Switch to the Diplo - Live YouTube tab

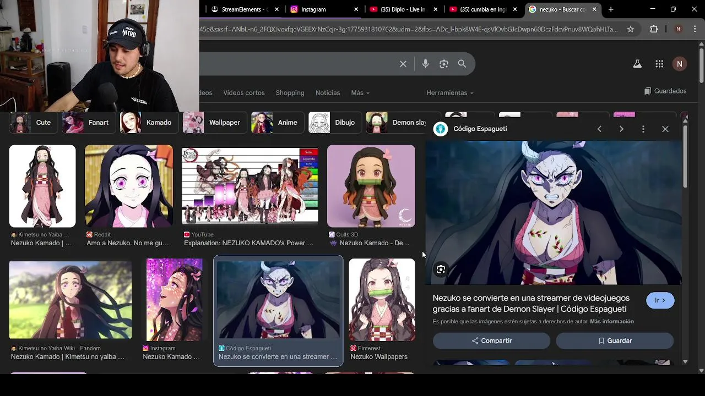[x=405, y=9]
